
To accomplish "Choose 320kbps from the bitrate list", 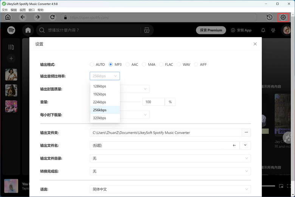I will [105, 118].
